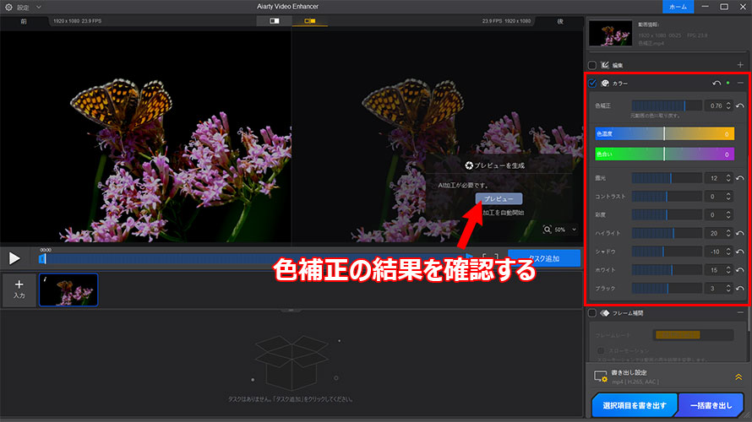Click the zoom magnifier icon beside 50%
The height and width of the screenshot is (422, 752).
pos(559,230)
